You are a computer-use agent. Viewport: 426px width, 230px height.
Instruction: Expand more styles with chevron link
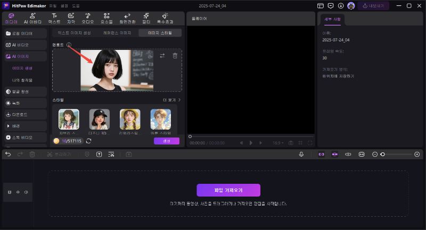(171, 100)
